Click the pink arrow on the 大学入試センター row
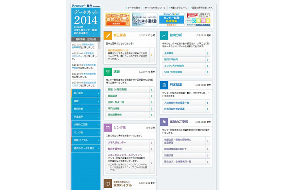Screen dimensions: 286x190 151,143
